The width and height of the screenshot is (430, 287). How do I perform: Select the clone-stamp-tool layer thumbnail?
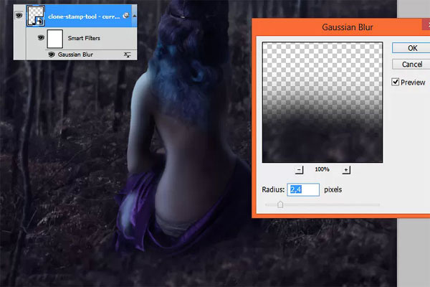(x=36, y=16)
